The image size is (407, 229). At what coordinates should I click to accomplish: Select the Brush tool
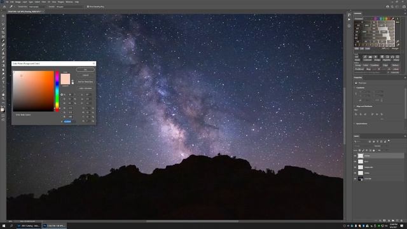pos(3,50)
